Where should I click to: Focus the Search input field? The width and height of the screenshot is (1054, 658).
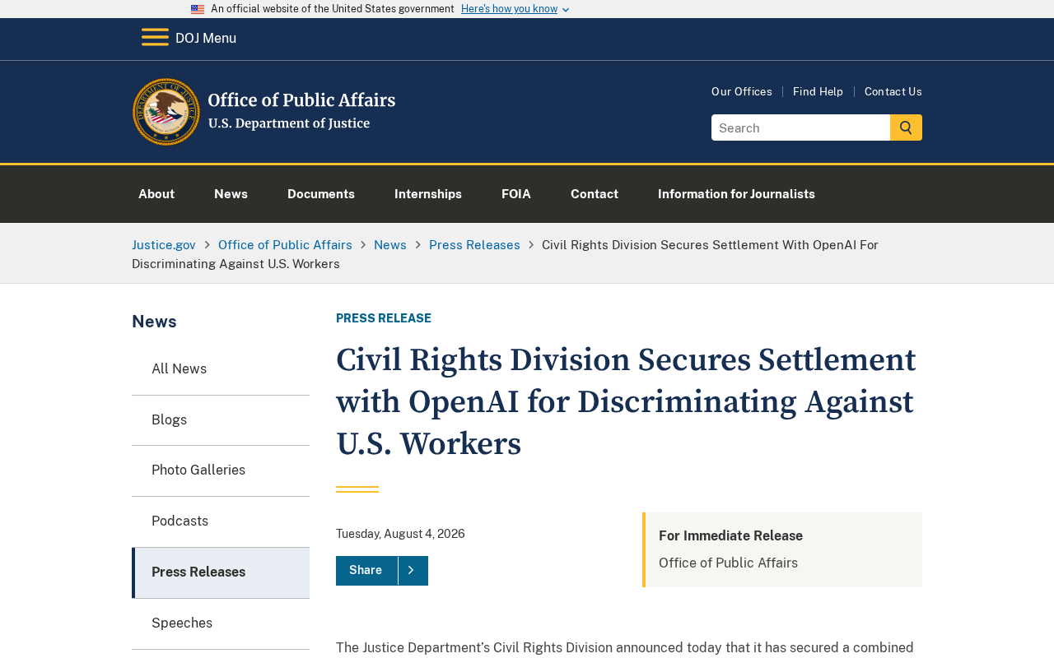[800, 127]
